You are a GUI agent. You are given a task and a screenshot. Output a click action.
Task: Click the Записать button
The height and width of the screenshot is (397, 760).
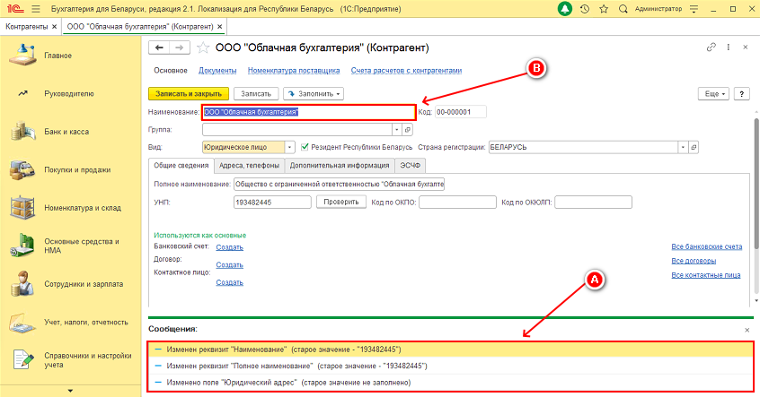(x=256, y=94)
